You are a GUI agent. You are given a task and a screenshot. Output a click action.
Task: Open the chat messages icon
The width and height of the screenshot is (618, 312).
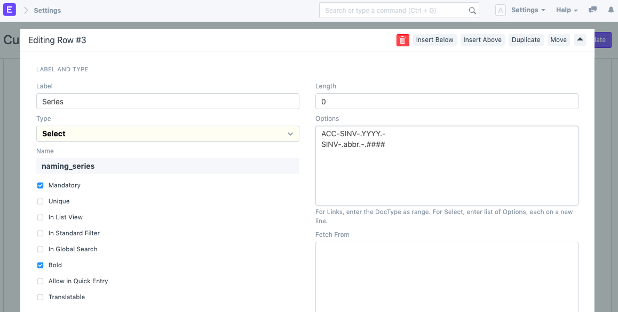click(592, 10)
